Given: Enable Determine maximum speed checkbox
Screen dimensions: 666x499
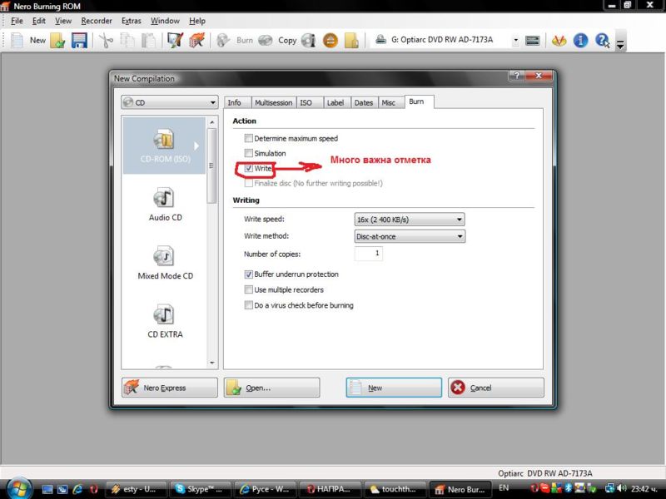Looking at the screenshot, I should click(248, 138).
